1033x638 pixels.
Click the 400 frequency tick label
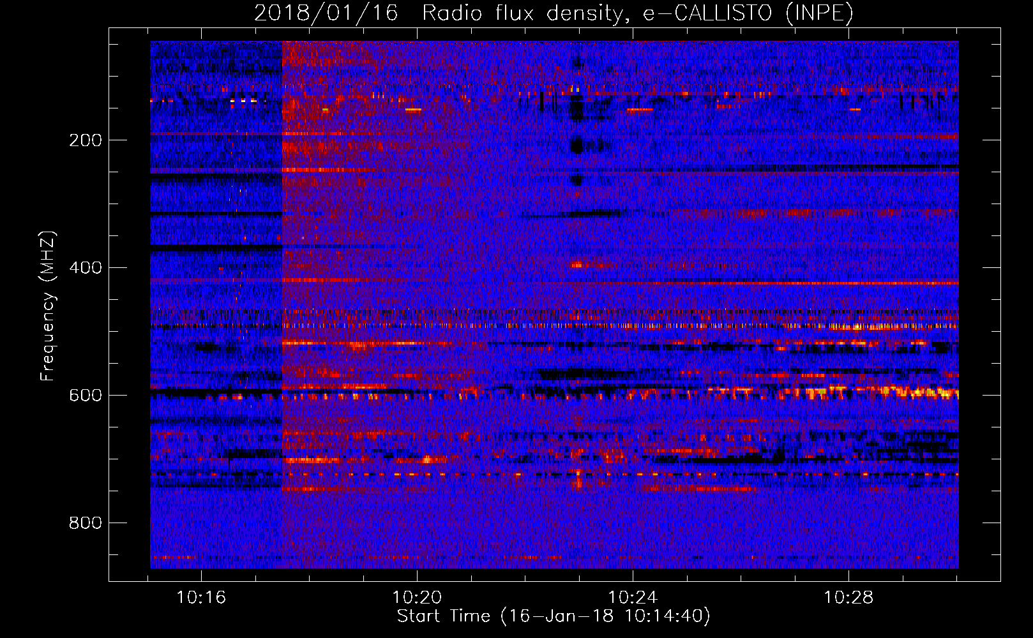click(x=86, y=268)
